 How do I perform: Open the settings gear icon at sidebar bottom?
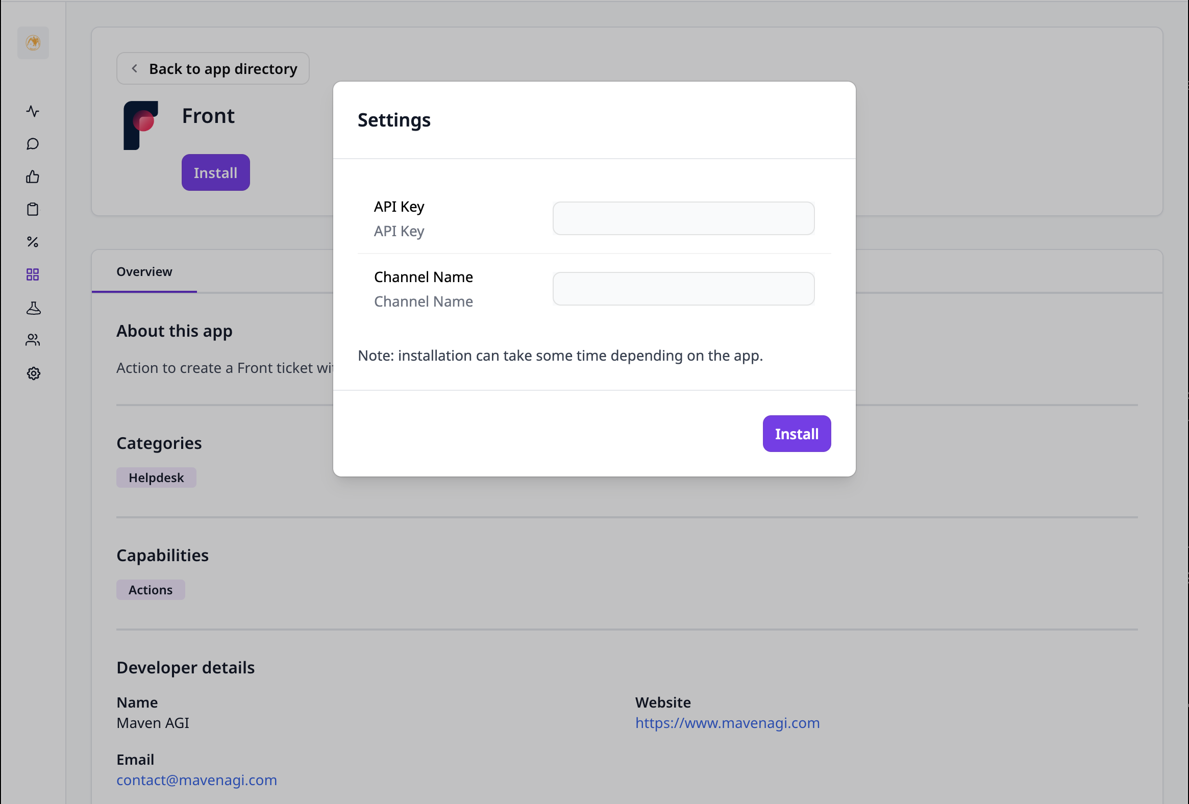(x=33, y=373)
